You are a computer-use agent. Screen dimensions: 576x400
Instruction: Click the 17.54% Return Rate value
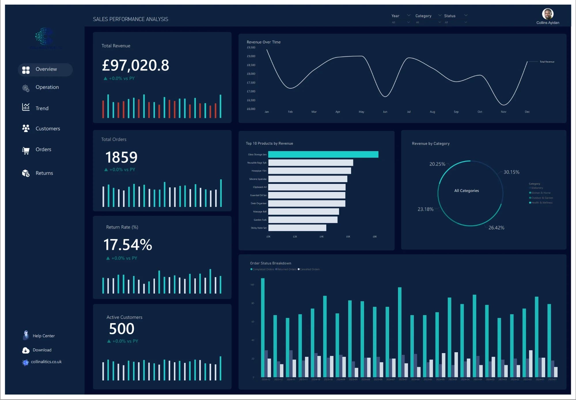pyautogui.click(x=128, y=245)
